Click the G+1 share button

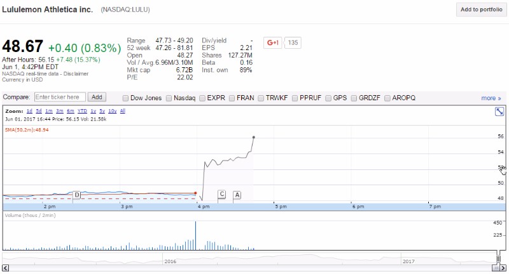pyautogui.click(x=273, y=42)
